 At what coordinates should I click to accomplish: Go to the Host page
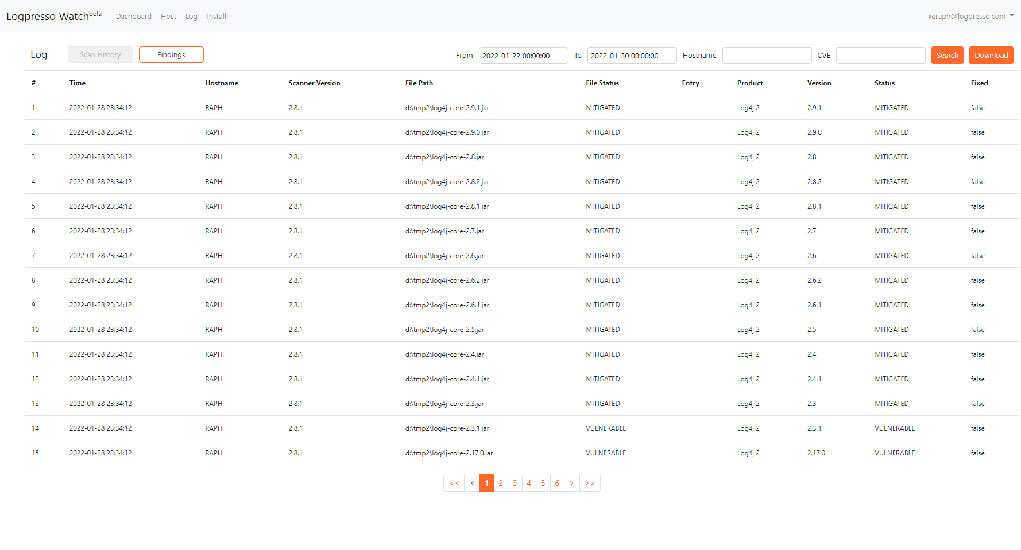click(168, 17)
